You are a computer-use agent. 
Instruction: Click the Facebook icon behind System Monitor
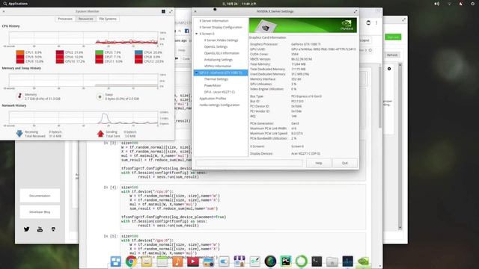coord(187,31)
